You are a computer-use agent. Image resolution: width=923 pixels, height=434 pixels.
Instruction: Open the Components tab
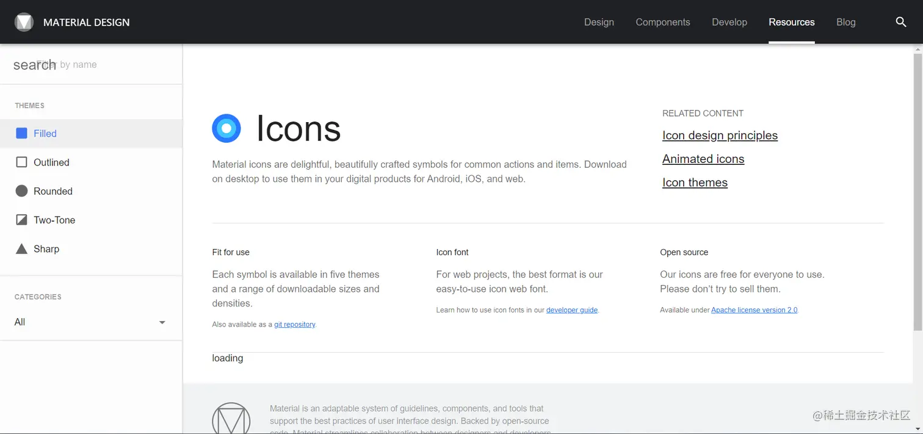click(x=662, y=22)
